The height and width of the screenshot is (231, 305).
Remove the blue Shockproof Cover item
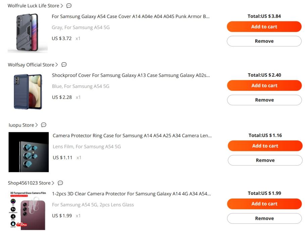point(264,100)
